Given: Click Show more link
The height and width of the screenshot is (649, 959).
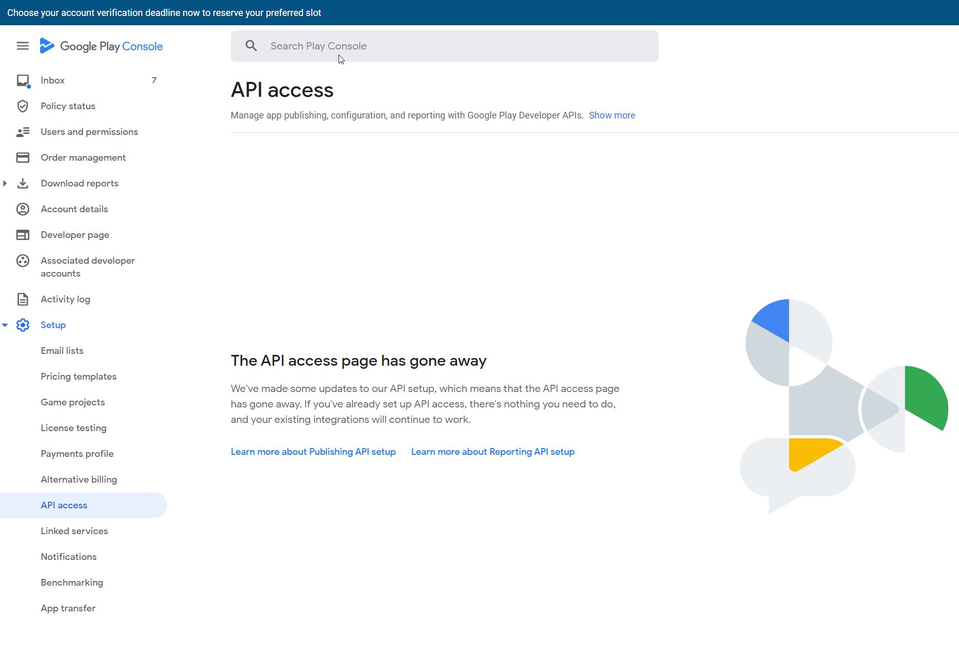Looking at the screenshot, I should 612,115.
